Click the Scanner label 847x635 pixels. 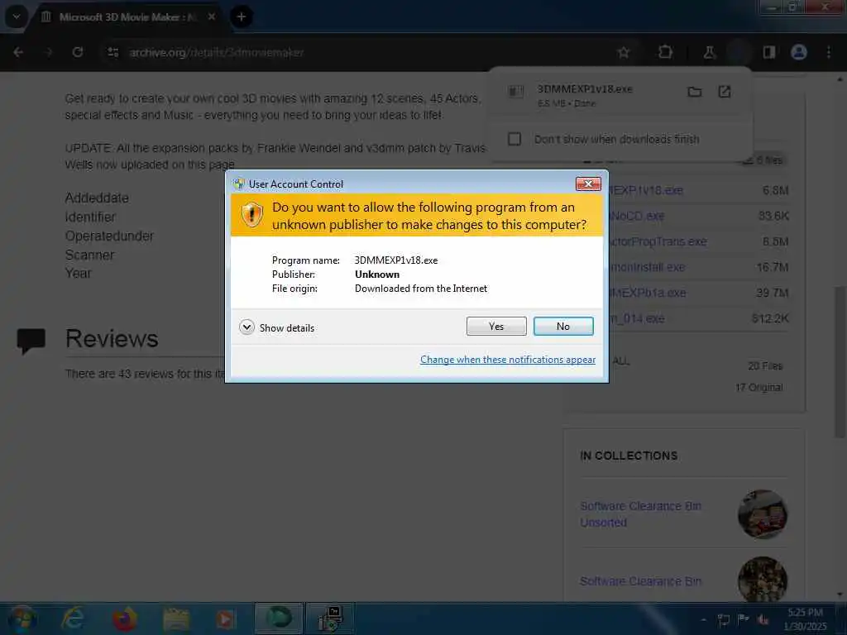point(89,255)
